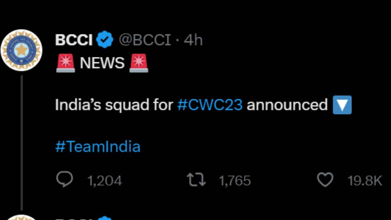The image size is (391, 220).
Task: Click the BCCI profile avatar
Action: [22, 50]
